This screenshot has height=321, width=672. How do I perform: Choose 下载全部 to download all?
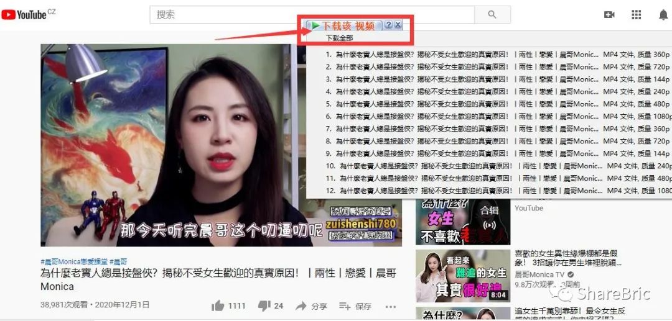tap(340, 38)
